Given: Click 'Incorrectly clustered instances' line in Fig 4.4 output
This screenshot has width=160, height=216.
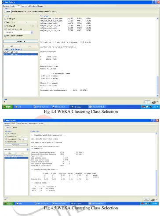Looking at the screenshot, I should tap(64, 90).
